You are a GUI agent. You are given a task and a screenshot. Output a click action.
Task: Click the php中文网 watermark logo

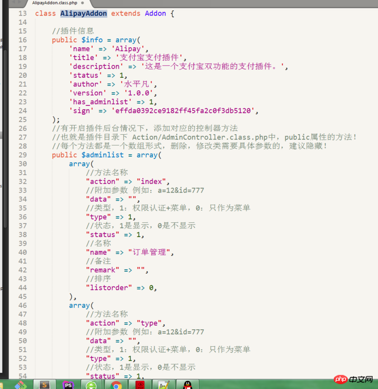click(x=355, y=377)
